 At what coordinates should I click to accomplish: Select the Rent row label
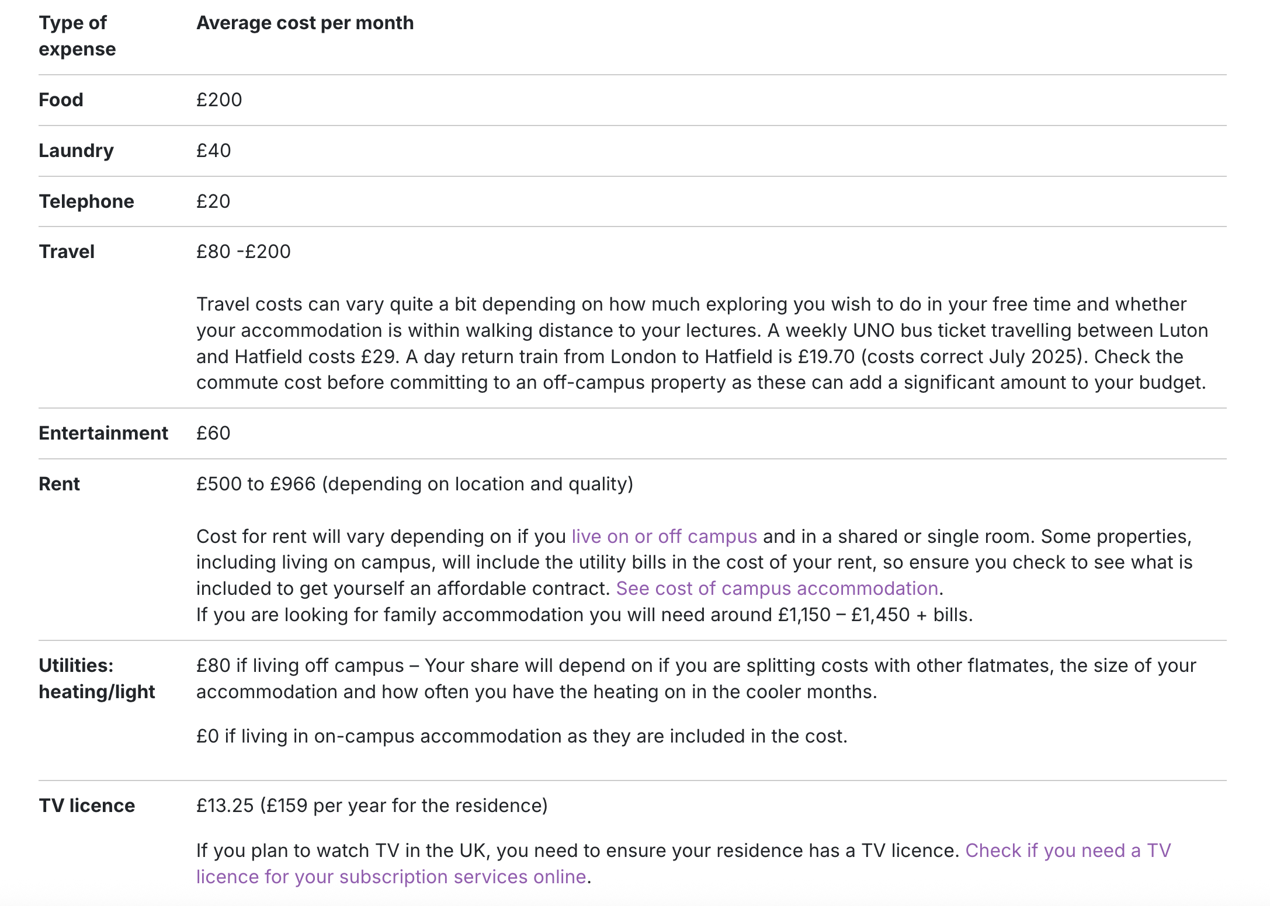click(59, 484)
